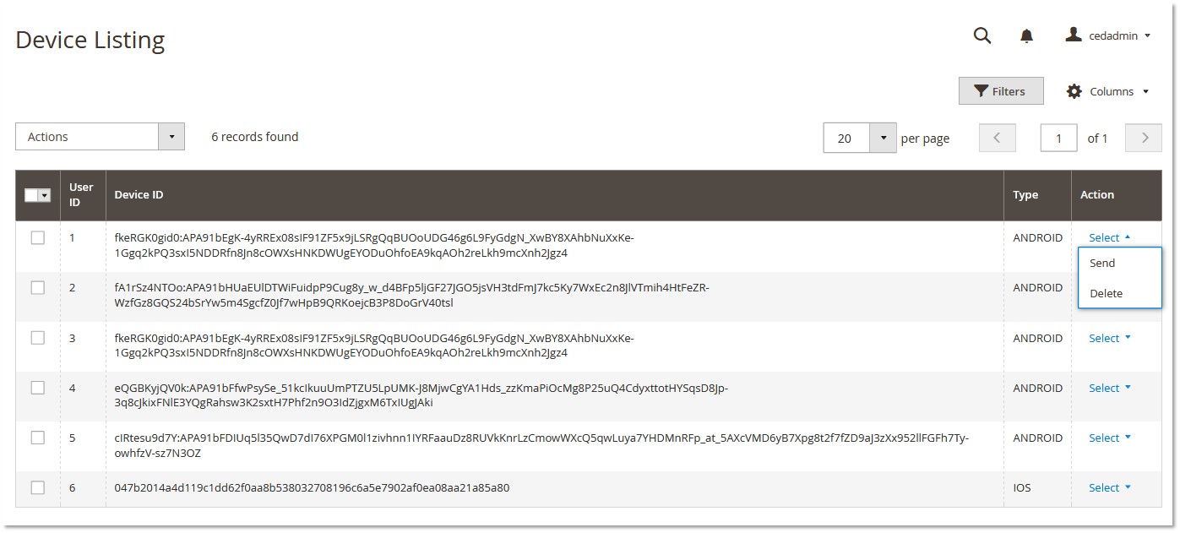Sort by the Type column header
1180x533 pixels.
coord(1025,195)
